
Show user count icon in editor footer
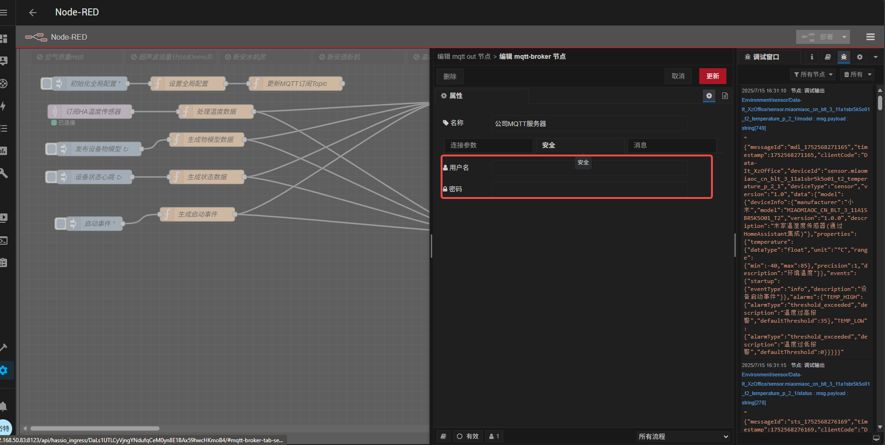pos(494,436)
